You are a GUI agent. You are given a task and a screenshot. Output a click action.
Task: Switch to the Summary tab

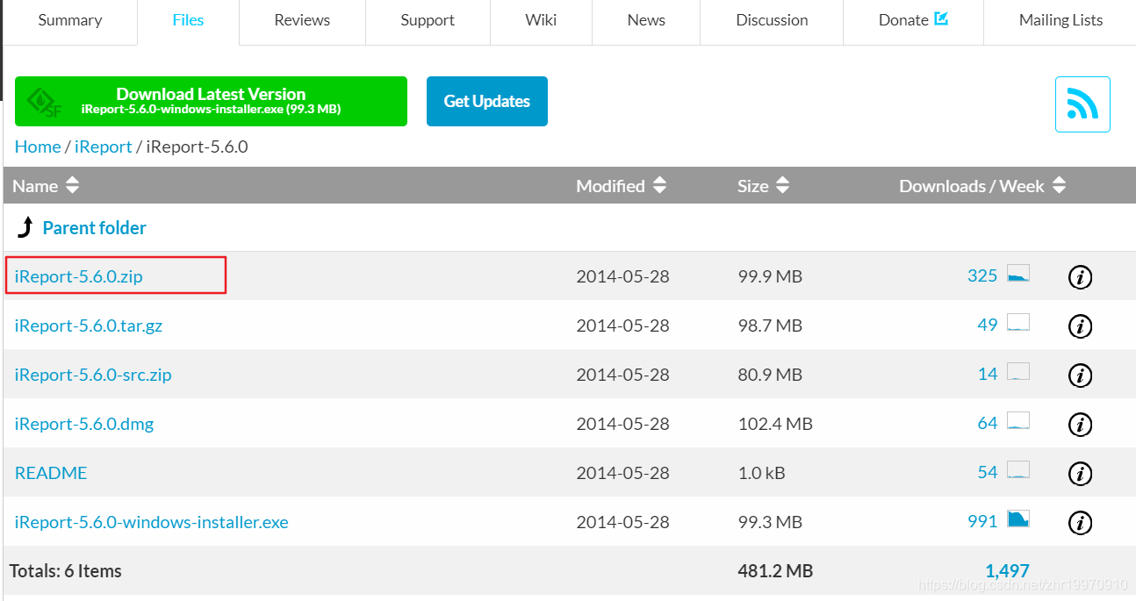coord(70,20)
